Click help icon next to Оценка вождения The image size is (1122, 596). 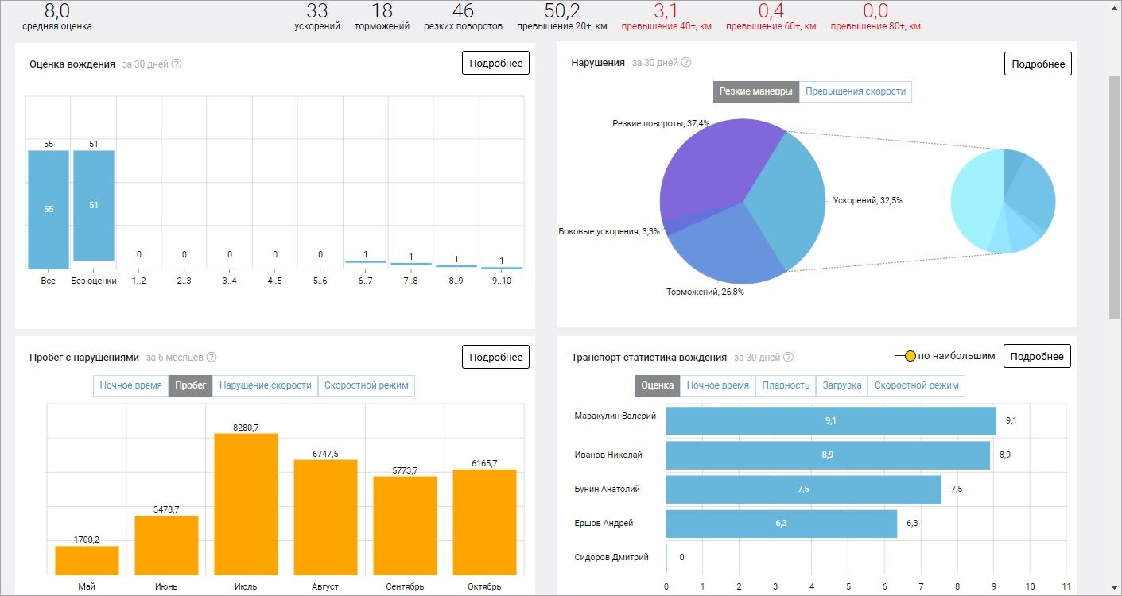(x=177, y=64)
